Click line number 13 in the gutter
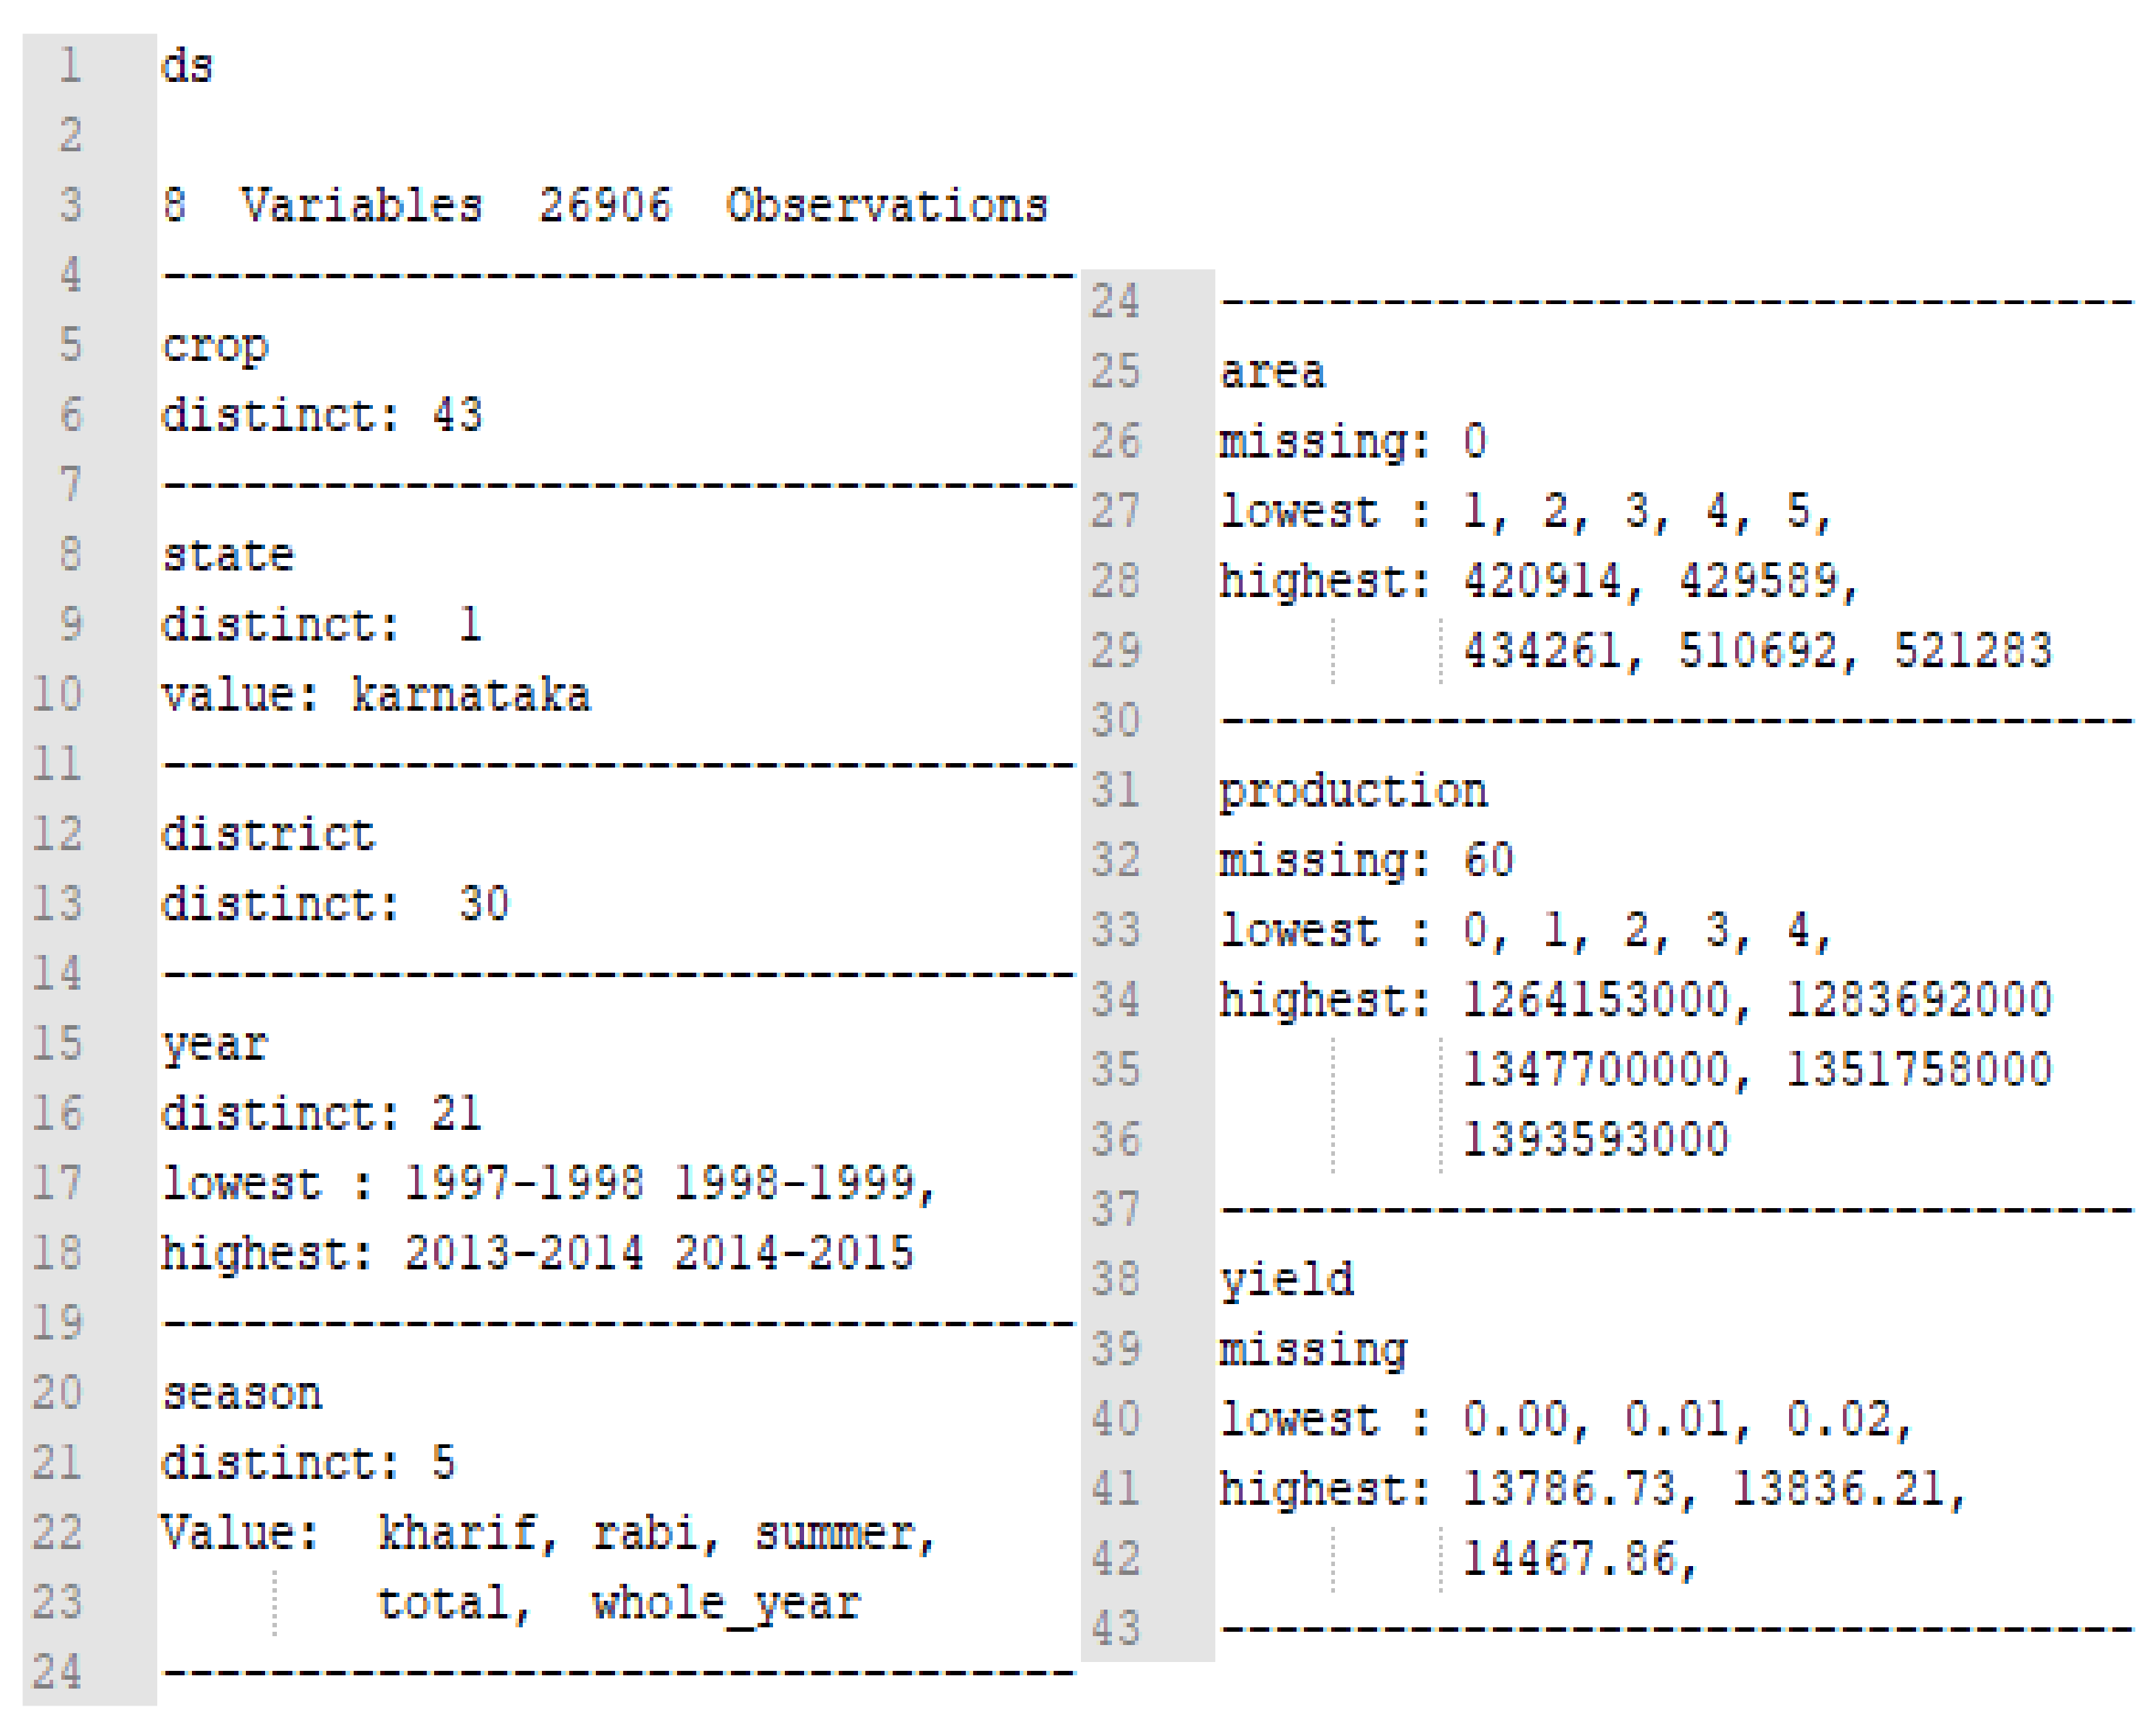This screenshot has width=2156, height=1724. pyautogui.click(x=58, y=903)
